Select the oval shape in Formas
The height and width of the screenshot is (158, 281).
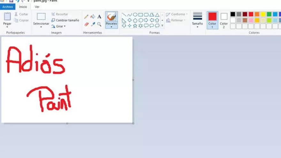(x=135, y=15)
